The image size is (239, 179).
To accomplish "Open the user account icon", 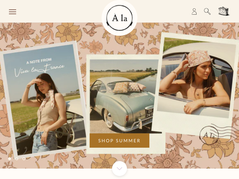I will pyautogui.click(x=194, y=12).
